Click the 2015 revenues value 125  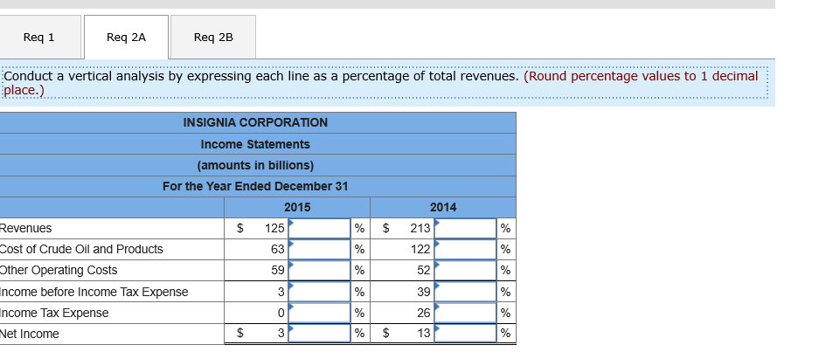coord(274,228)
